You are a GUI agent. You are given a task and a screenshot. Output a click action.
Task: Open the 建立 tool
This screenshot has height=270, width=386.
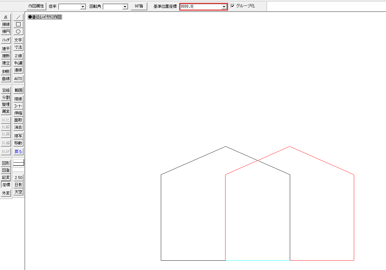tap(6, 63)
